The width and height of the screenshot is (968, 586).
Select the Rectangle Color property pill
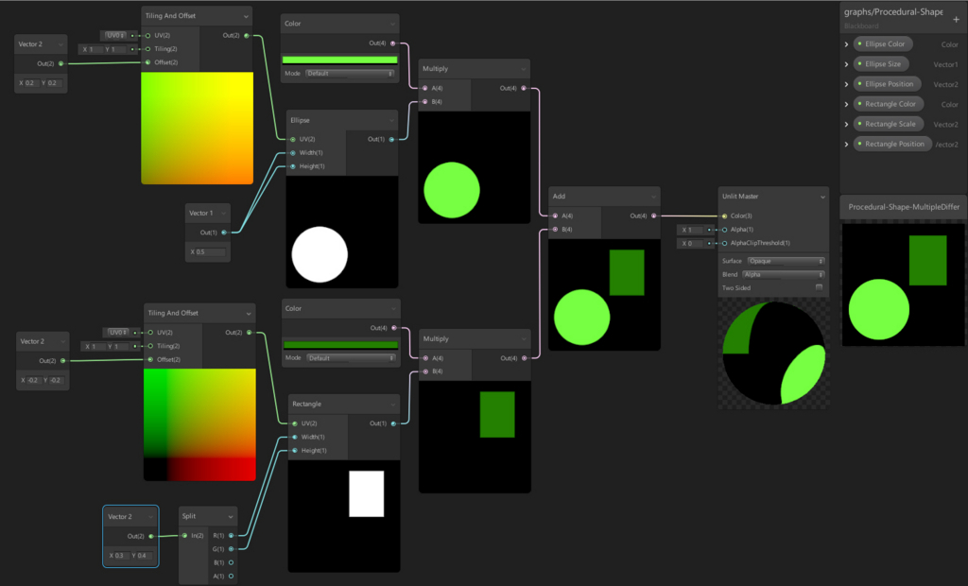(x=889, y=104)
